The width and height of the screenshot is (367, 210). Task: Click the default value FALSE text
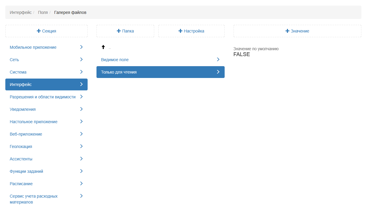click(x=242, y=54)
